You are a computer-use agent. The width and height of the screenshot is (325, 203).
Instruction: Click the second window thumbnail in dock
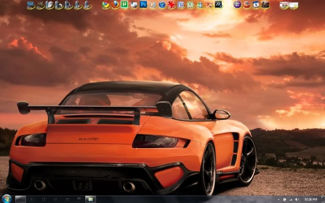(x=294, y=5)
